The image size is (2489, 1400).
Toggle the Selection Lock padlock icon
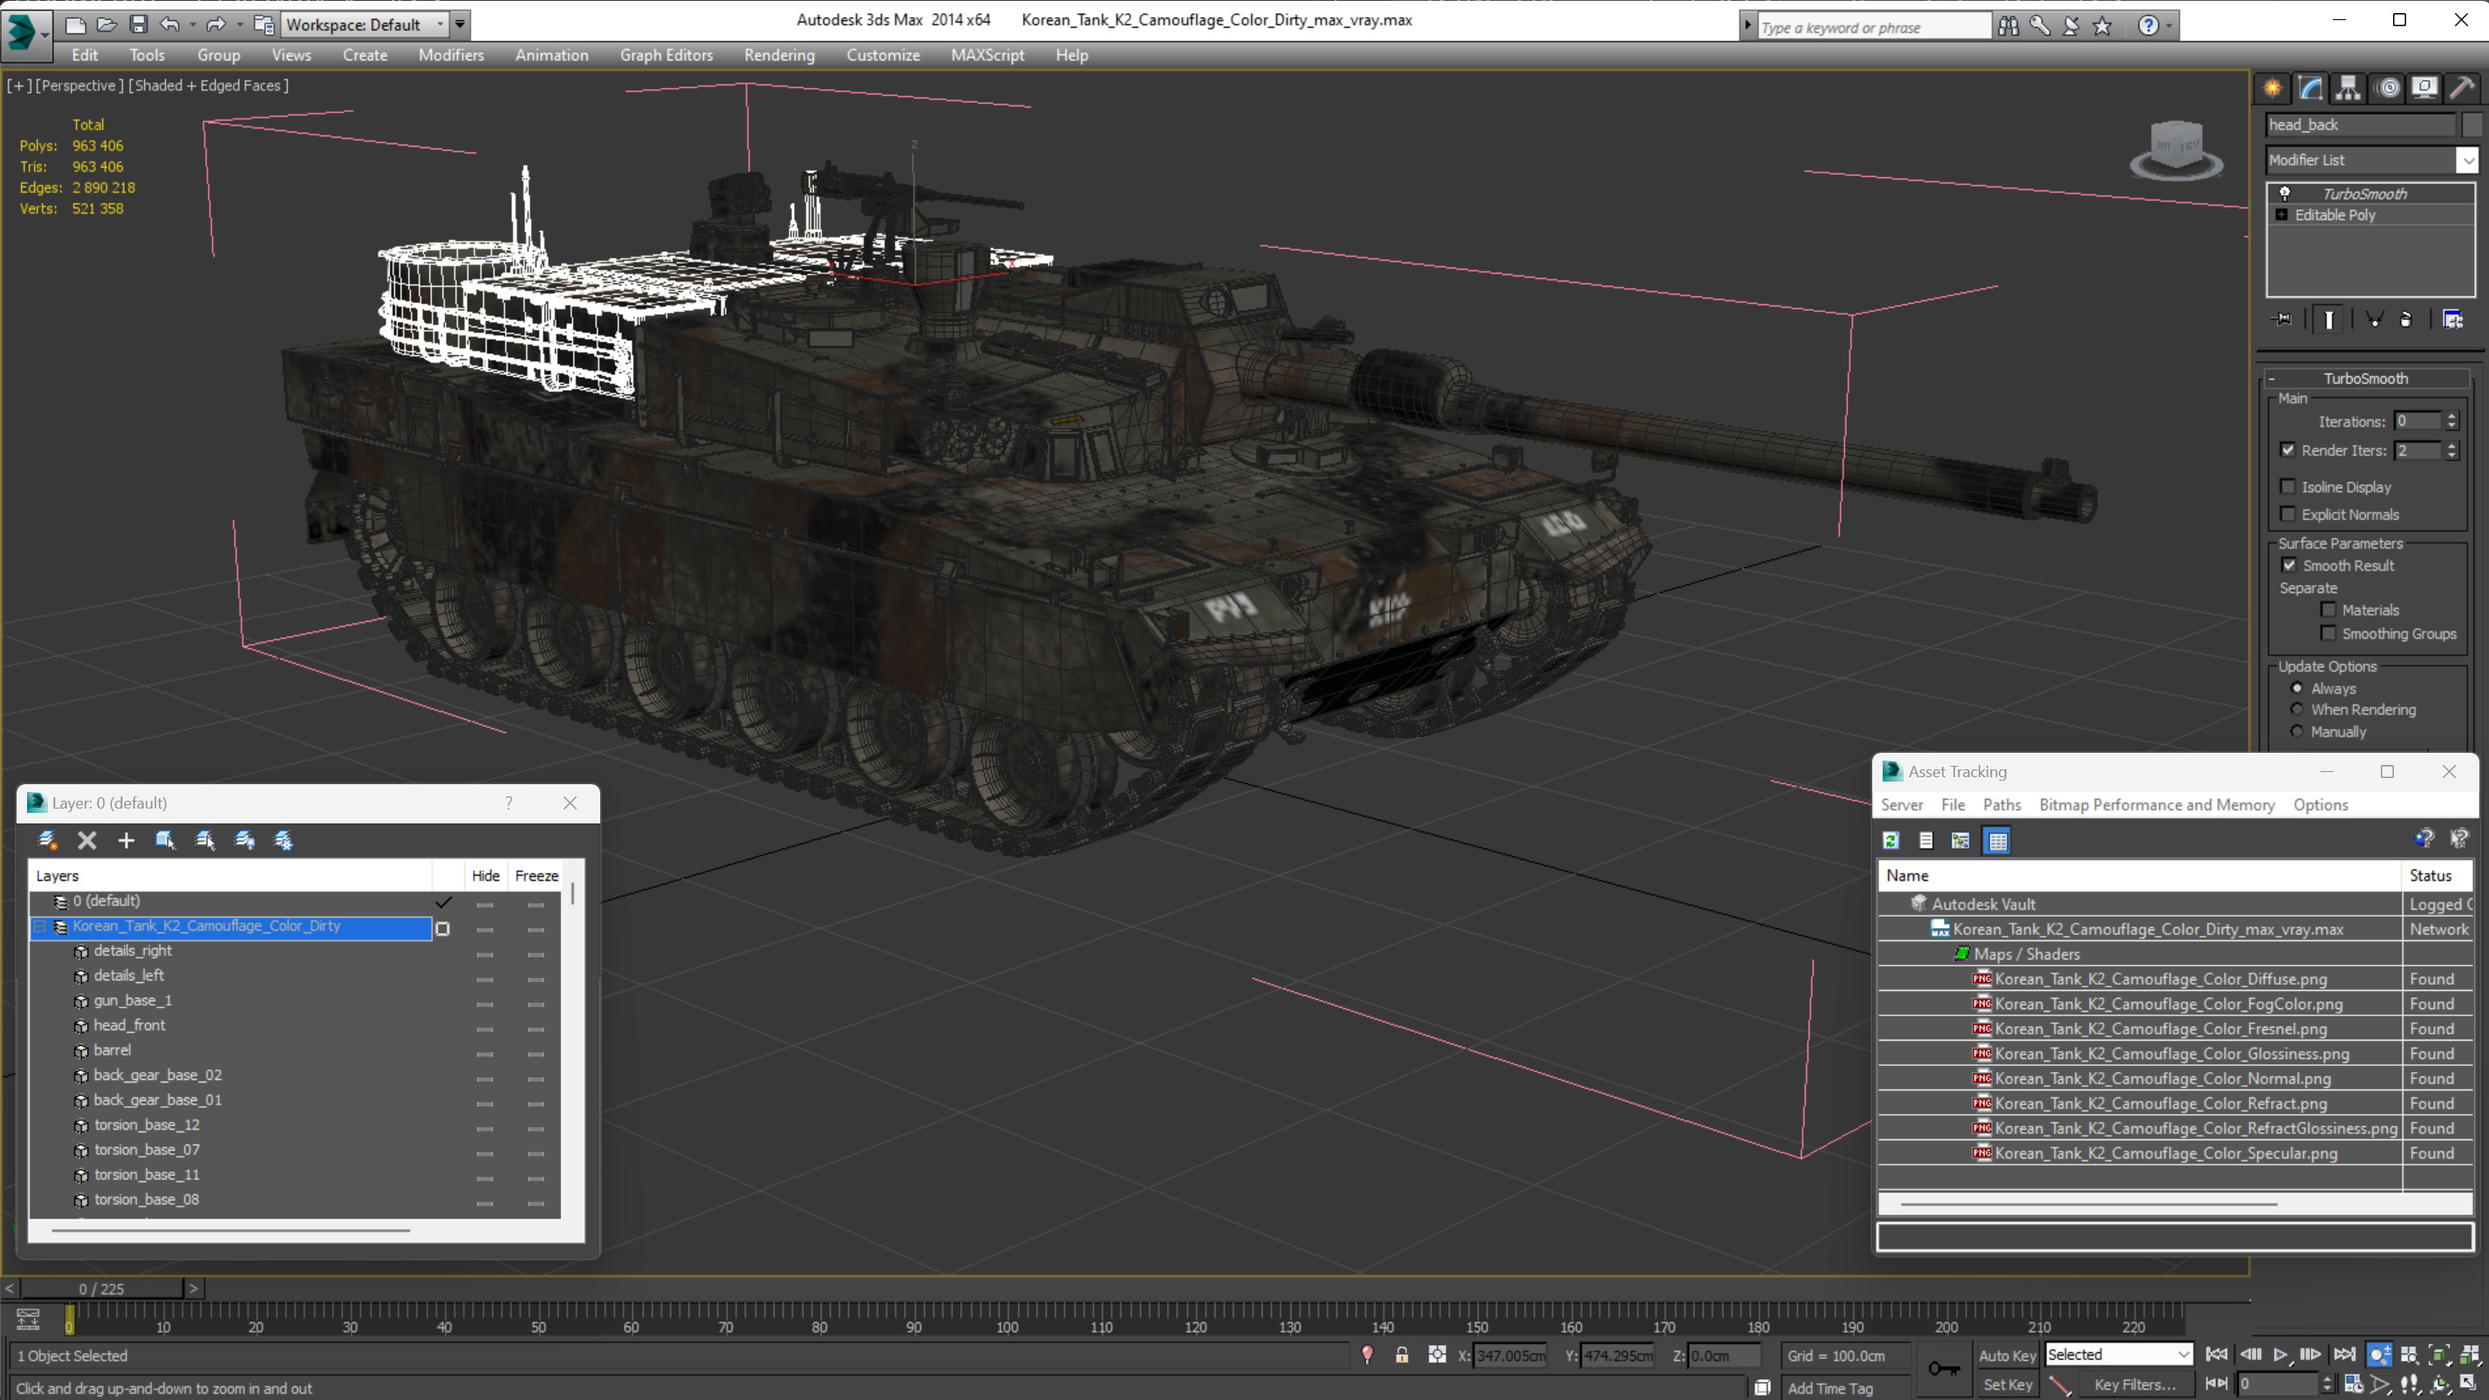point(1401,1356)
